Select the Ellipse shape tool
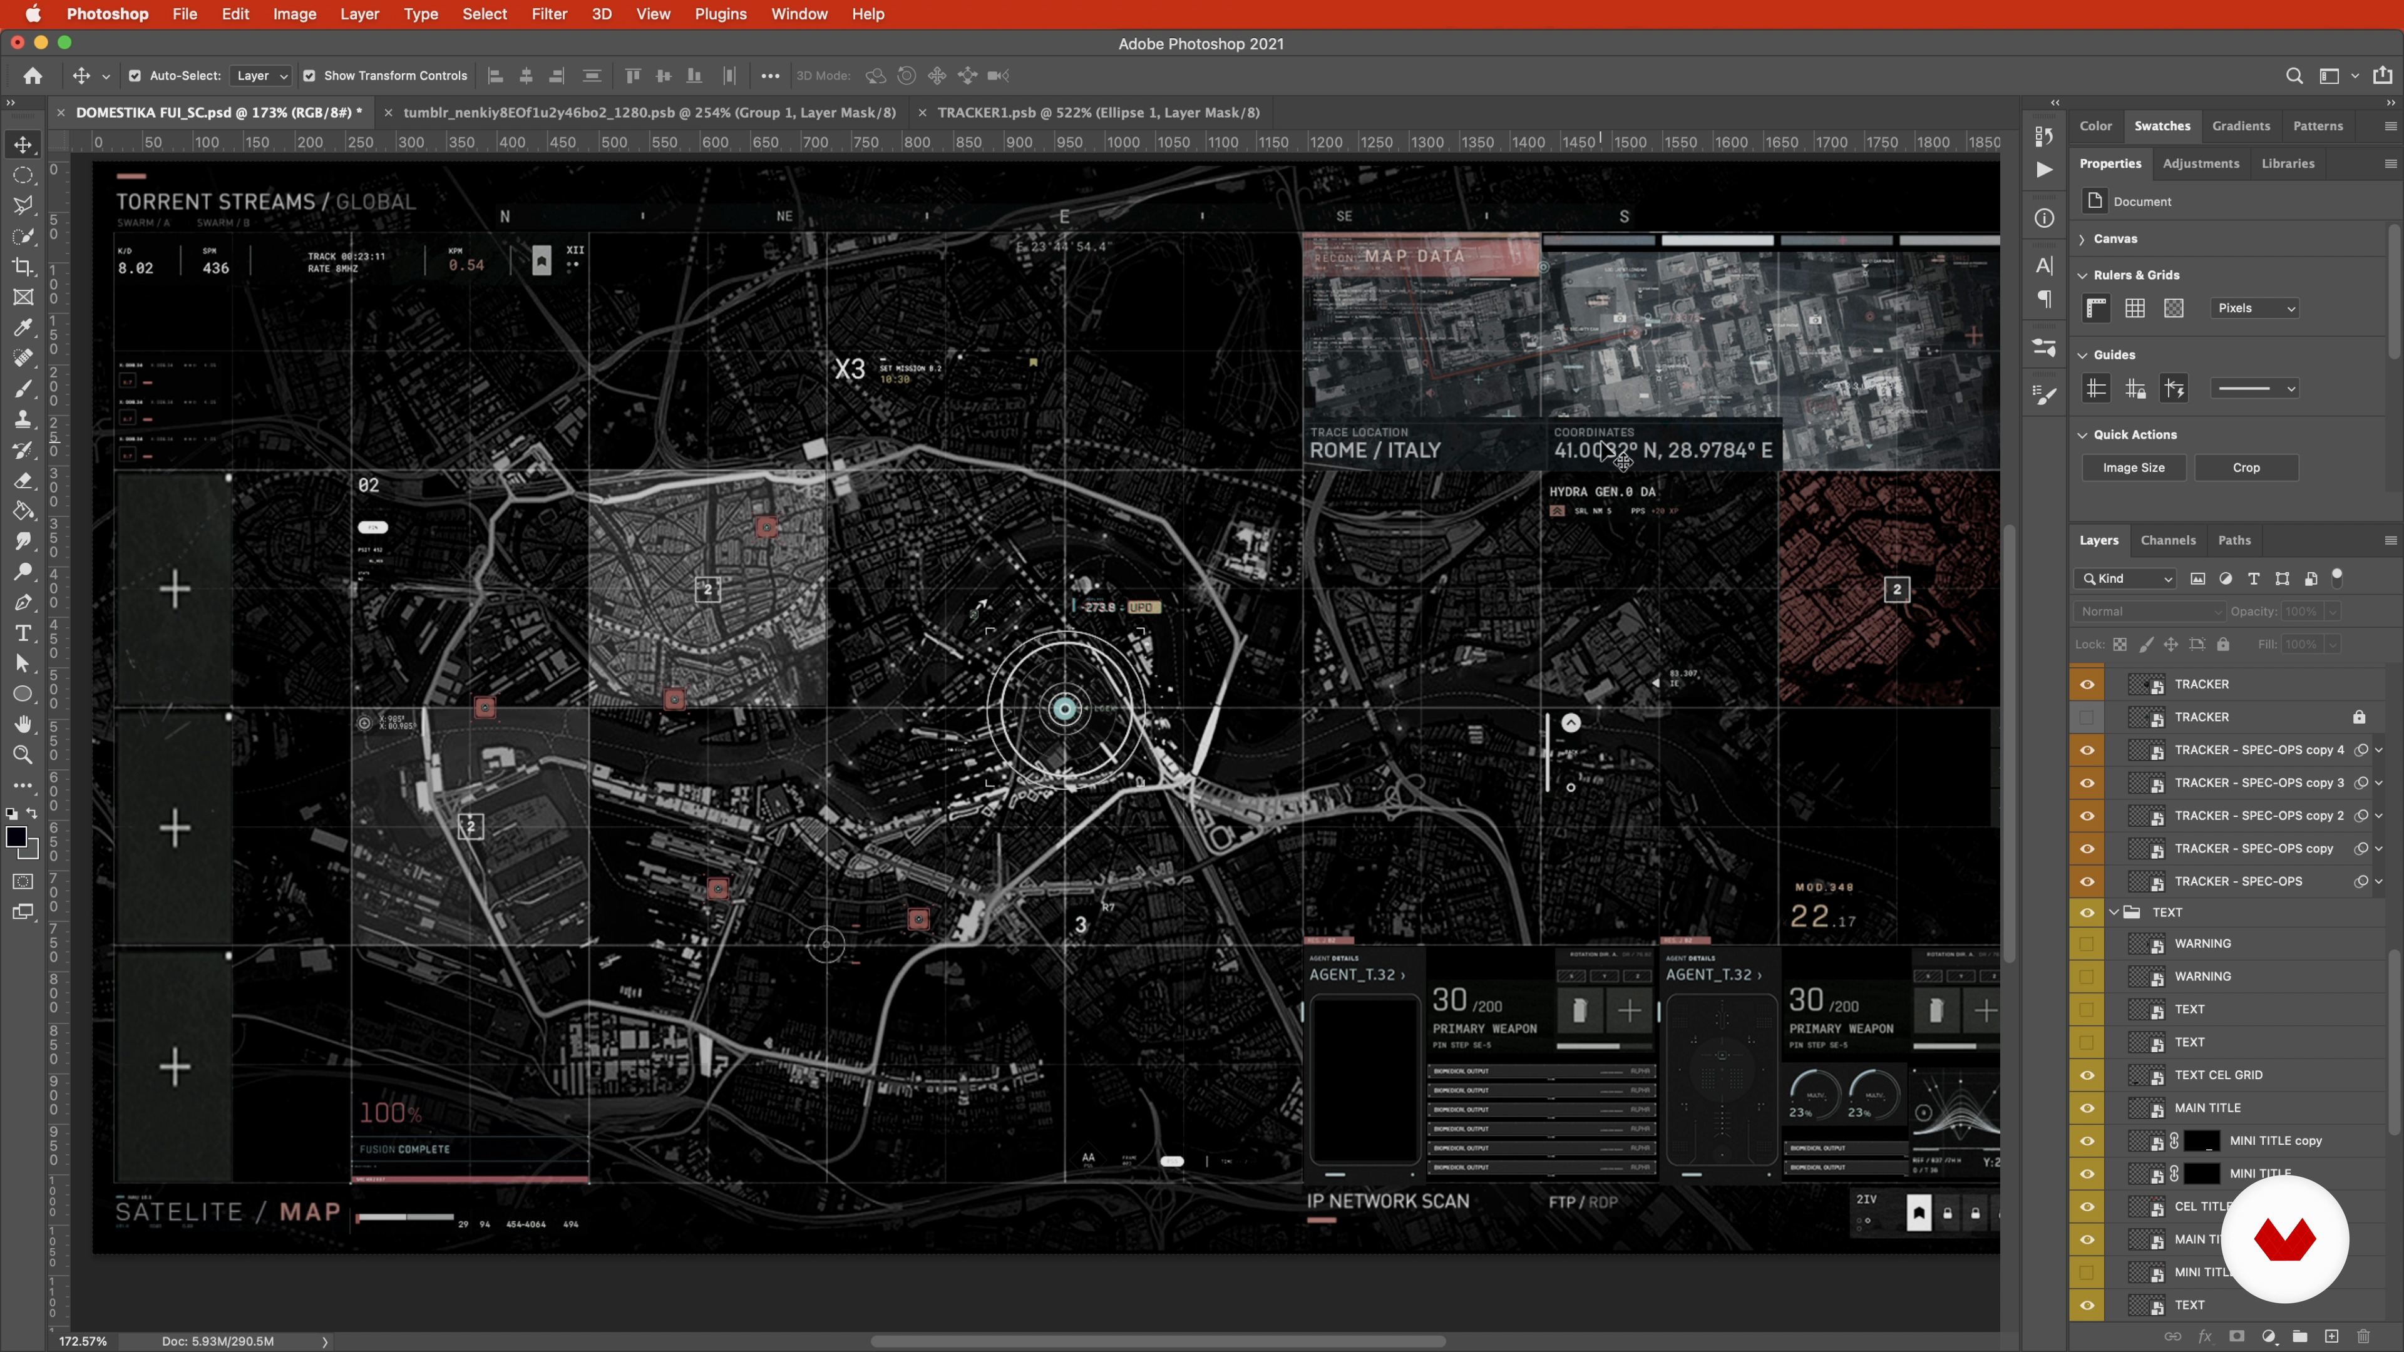This screenshot has height=1352, width=2404. (x=23, y=694)
